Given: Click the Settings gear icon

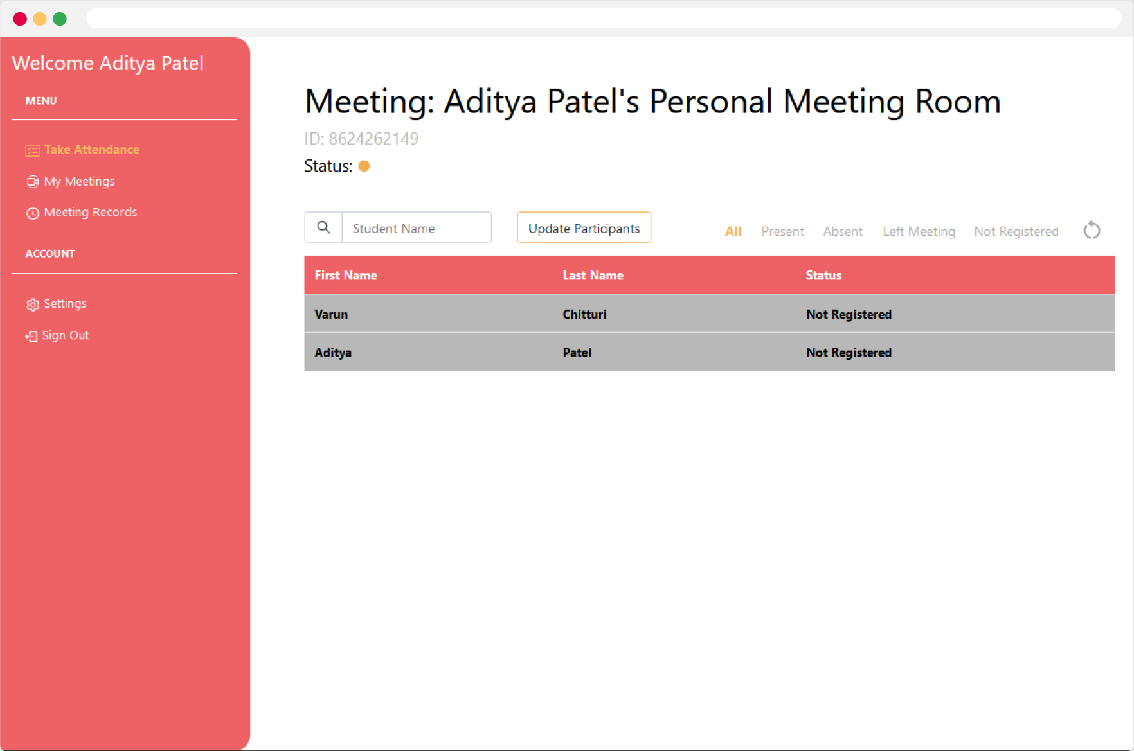Looking at the screenshot, I should 33,305.
